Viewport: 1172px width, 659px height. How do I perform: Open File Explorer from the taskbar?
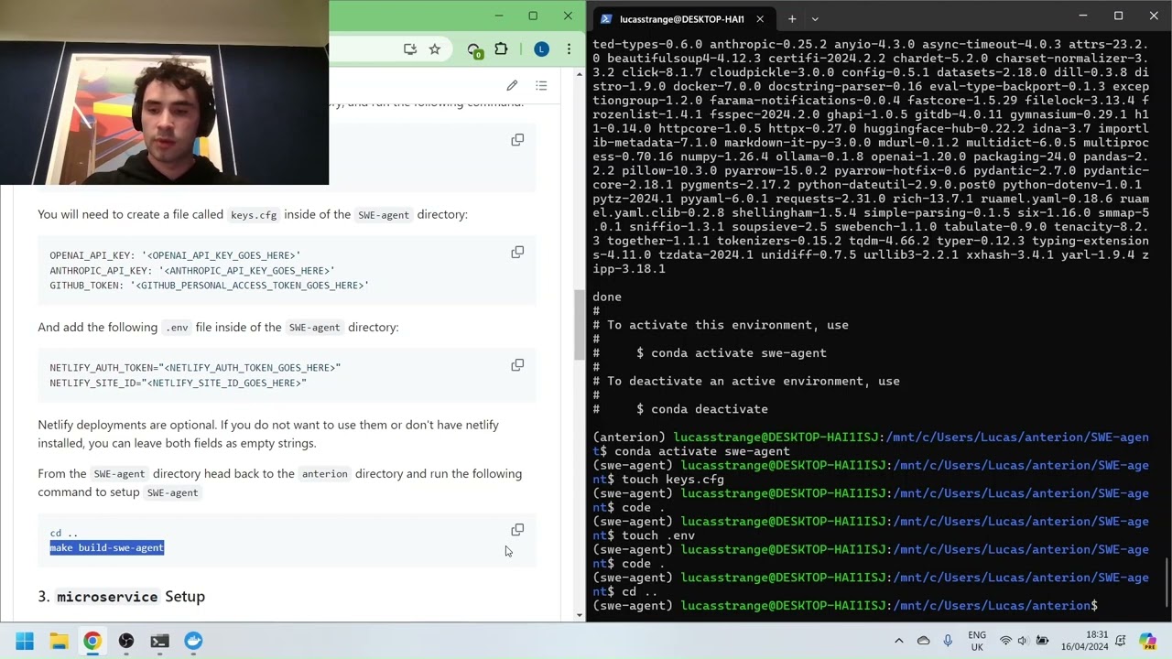[x=59, y=641]
